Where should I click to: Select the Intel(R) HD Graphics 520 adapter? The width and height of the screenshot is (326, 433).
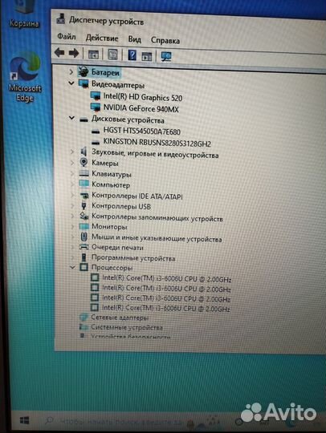(x=143, y=97)
